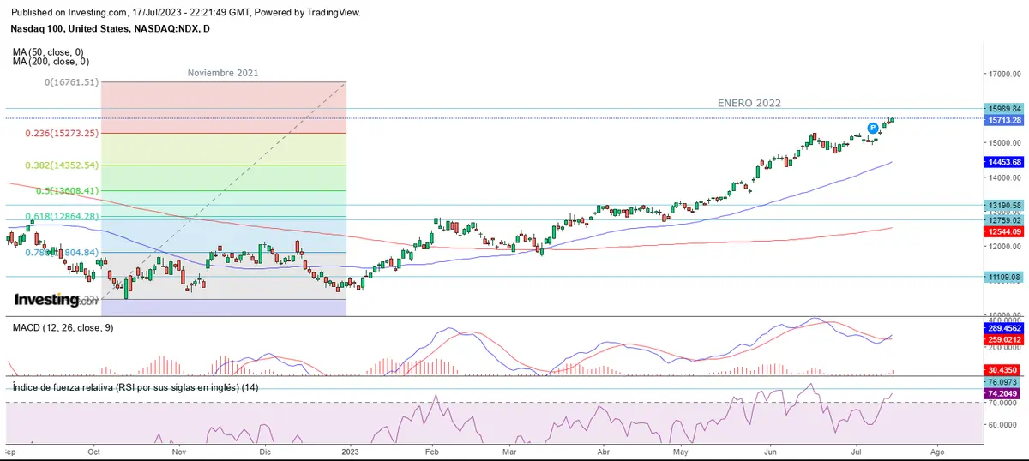
Task: Click the blue P pivot marker
Action: point(872,128)
